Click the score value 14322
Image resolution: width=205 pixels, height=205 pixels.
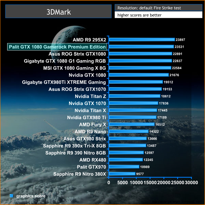(154, 132)
